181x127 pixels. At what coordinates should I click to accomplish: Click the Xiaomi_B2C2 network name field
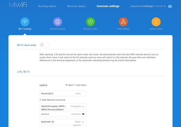63,93
